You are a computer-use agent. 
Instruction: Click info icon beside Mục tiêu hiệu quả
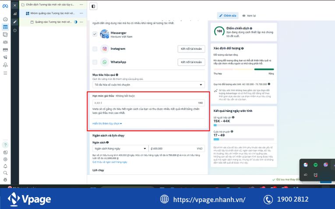[x=117, y=75]
